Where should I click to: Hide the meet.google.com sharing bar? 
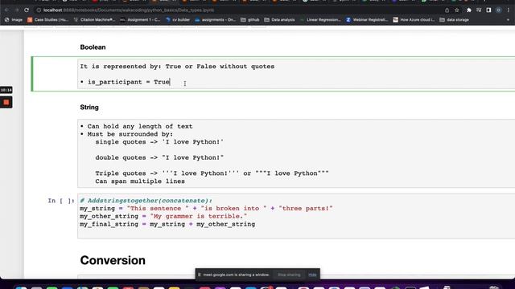coord(312,275)
